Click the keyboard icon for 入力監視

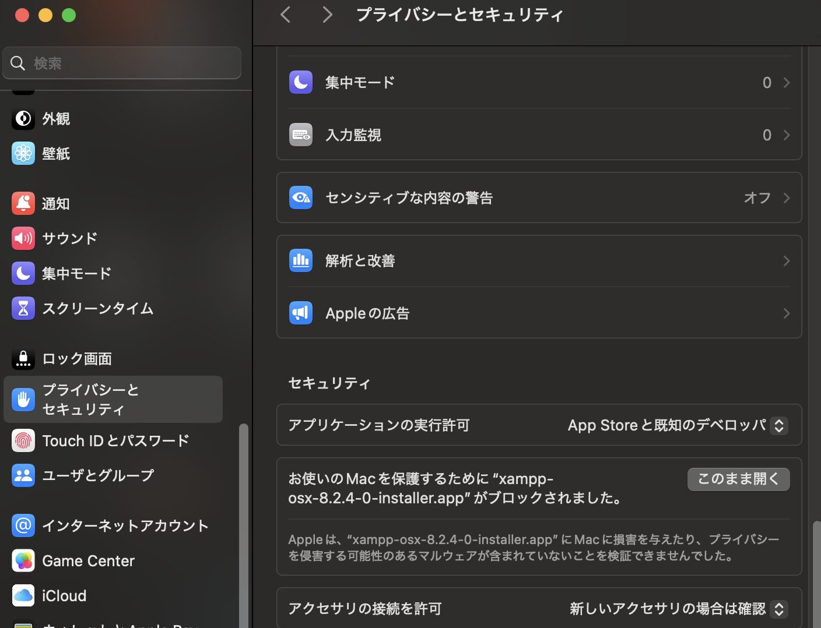[301, 135]
